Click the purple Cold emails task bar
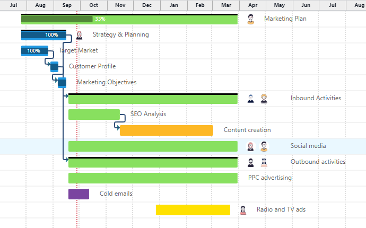 (x=79, y=194)
